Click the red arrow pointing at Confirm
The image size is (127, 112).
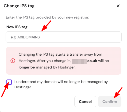tap(118, 93)
